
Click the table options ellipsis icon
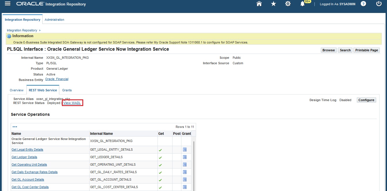pos(15,127)
